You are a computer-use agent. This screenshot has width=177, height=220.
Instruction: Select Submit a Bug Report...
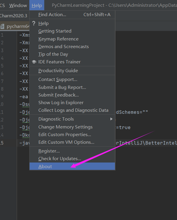[x=72, y=87]
